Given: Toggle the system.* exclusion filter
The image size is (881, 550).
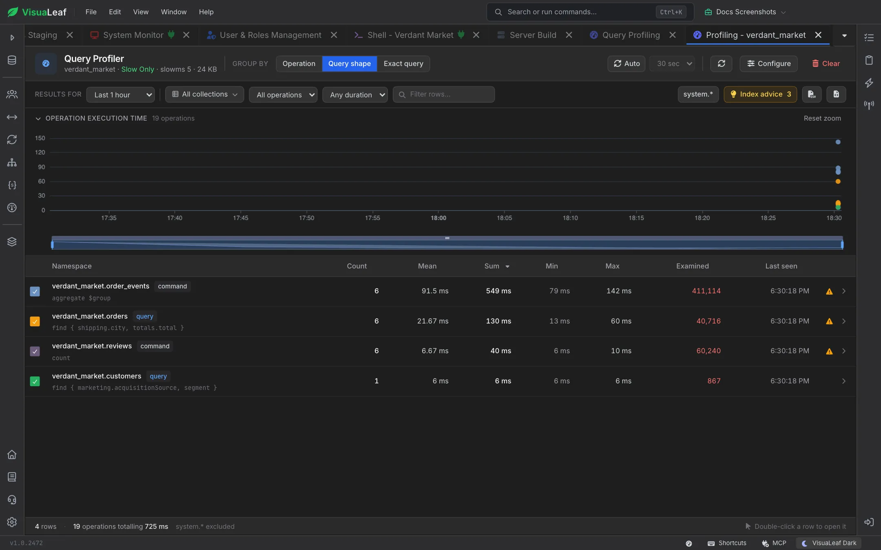Looking at the screenshot, I should (x=698, y=94).
